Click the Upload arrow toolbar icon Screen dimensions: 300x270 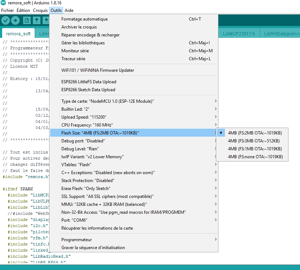[x=15, y=21]
